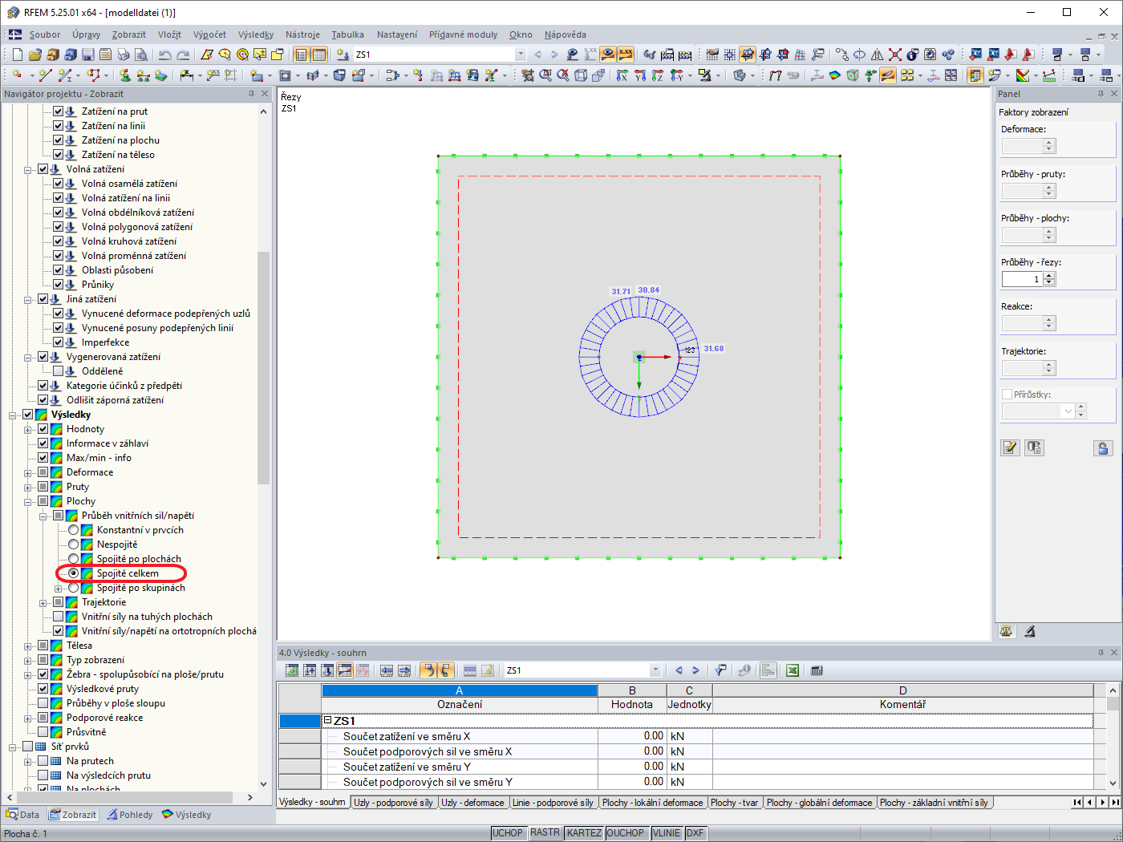Toggle the Oddělené checkbox
1123x842 pixels.
point(58,371)
